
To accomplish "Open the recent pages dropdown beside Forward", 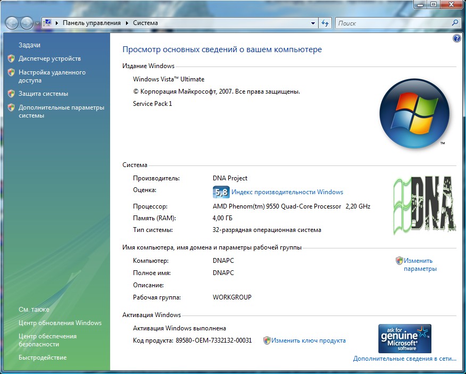I will [37, 23].
